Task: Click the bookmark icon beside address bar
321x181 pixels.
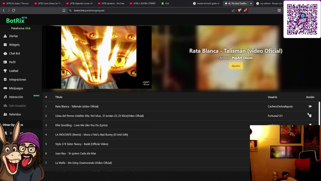Action: click(x=64, y=10)
